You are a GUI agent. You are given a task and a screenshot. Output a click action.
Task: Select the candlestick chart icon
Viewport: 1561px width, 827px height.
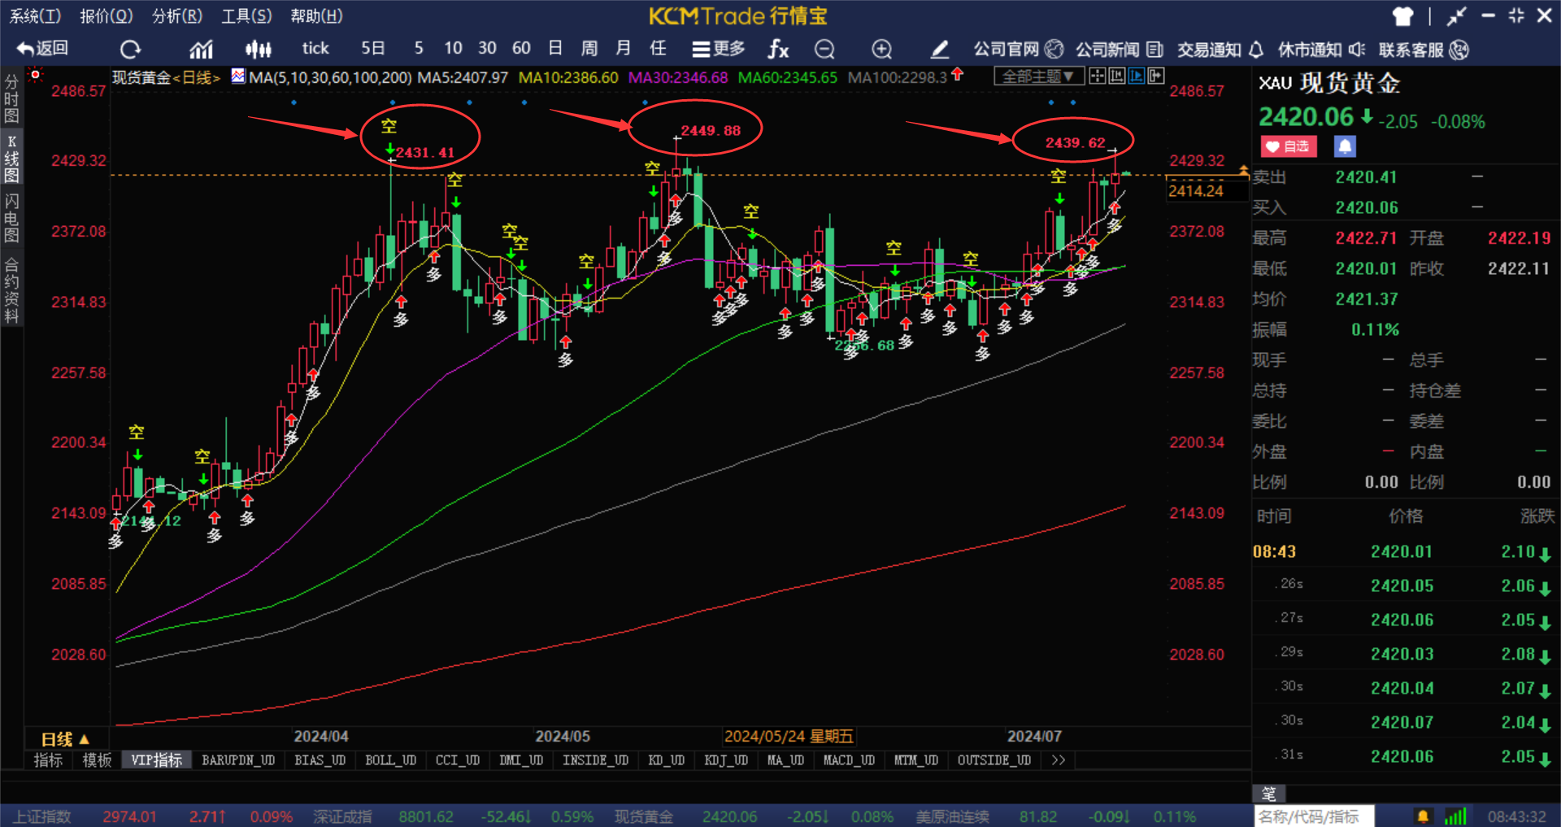pos(258,50)
